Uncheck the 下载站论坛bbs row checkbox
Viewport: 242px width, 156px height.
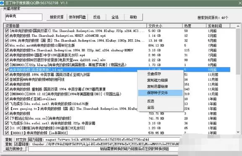(7, 118)
